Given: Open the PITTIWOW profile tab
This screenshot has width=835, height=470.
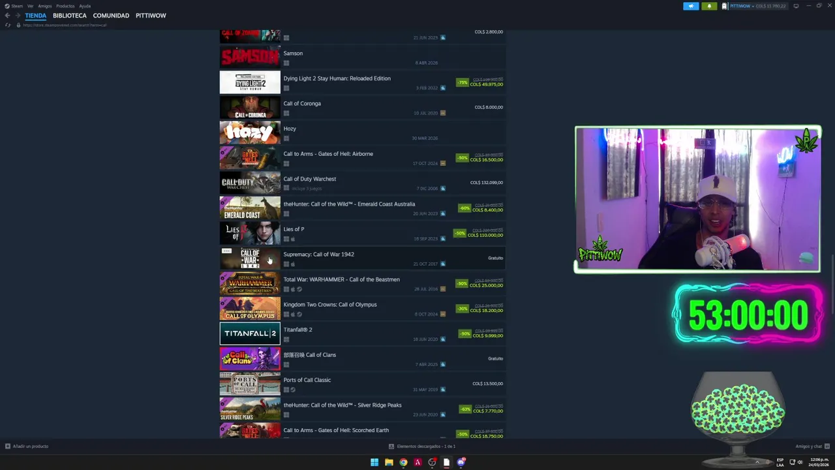Looking at the screenshot, I should (x=151, y=16).
